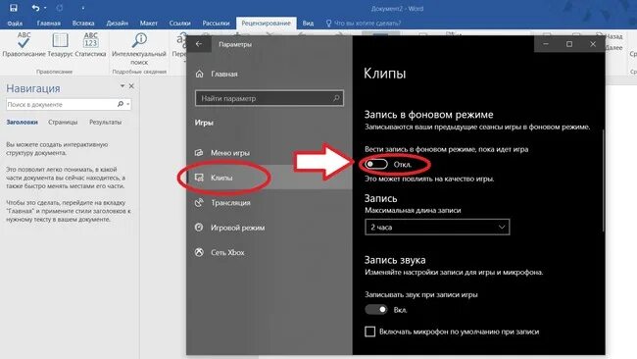Click the search magnifier in 'Найти параметр' box
The width and height of the screenshot is (637, 359).
click(336, 98)
